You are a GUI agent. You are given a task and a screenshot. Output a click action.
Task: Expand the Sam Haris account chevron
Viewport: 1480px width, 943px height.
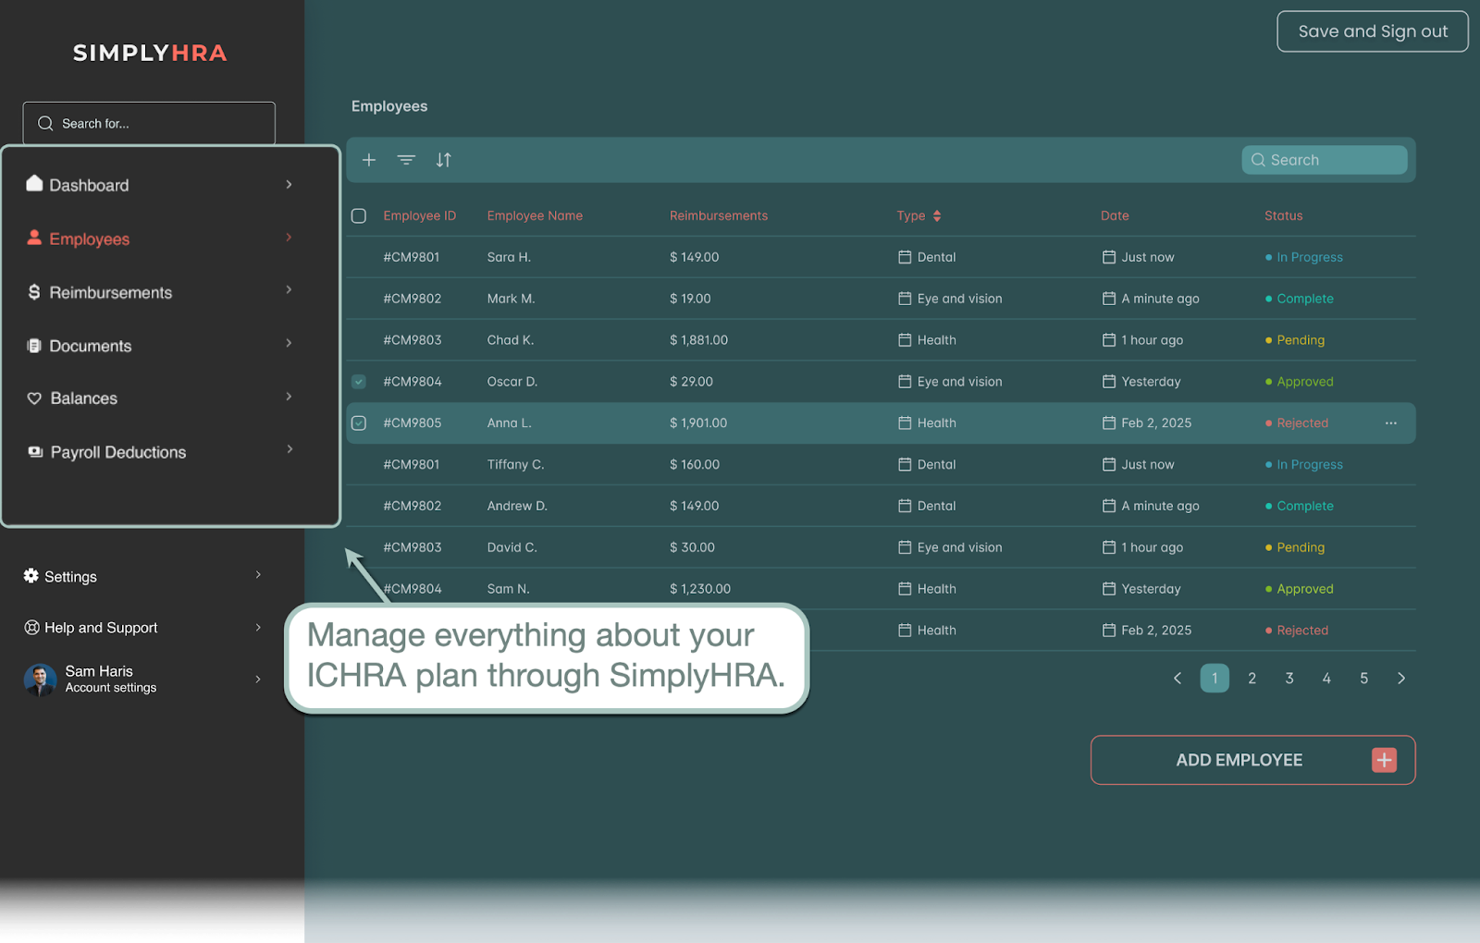pyautogui.click(x=258, y=680)
